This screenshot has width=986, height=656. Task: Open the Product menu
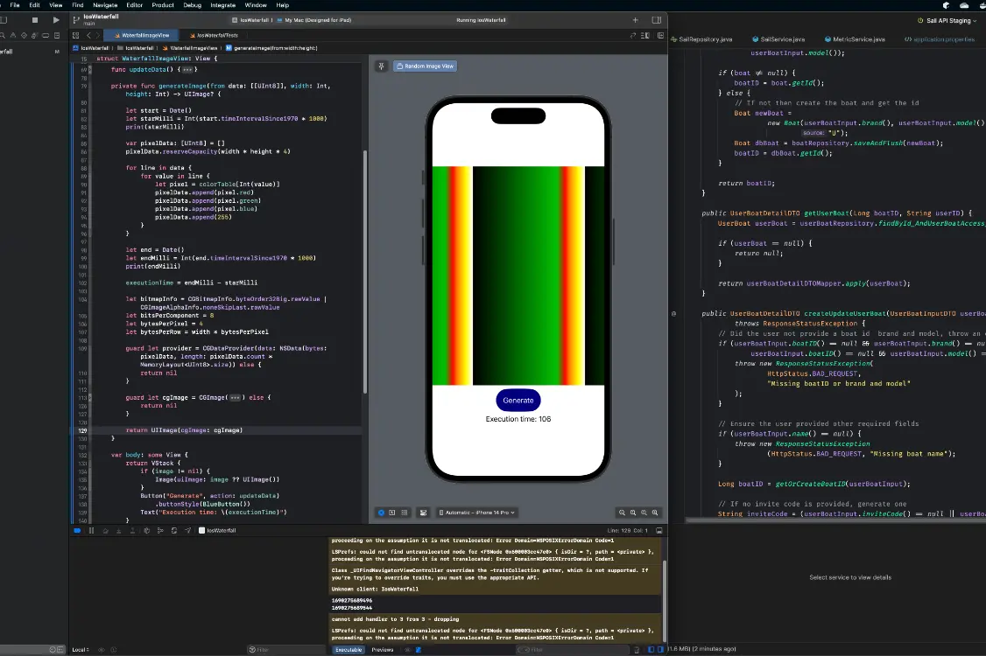pos(162,5)
